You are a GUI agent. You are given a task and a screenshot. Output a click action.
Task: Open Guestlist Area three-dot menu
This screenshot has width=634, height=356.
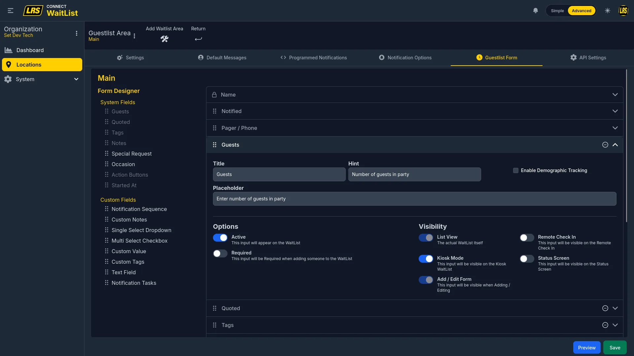point(134,36)
